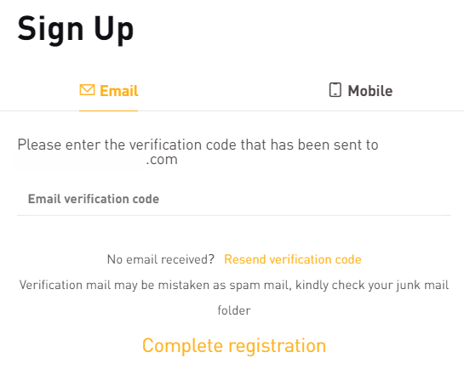Click the word 'registration' in the orange button
The width and height of the screenshot is (464, 369).
[x=278, y=346]
